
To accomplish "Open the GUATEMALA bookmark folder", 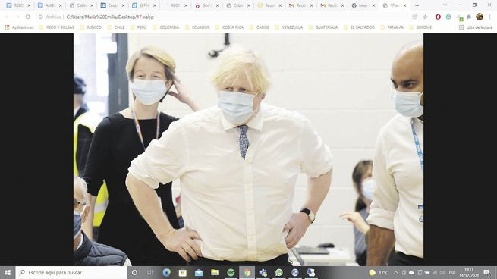I will 323,27.
